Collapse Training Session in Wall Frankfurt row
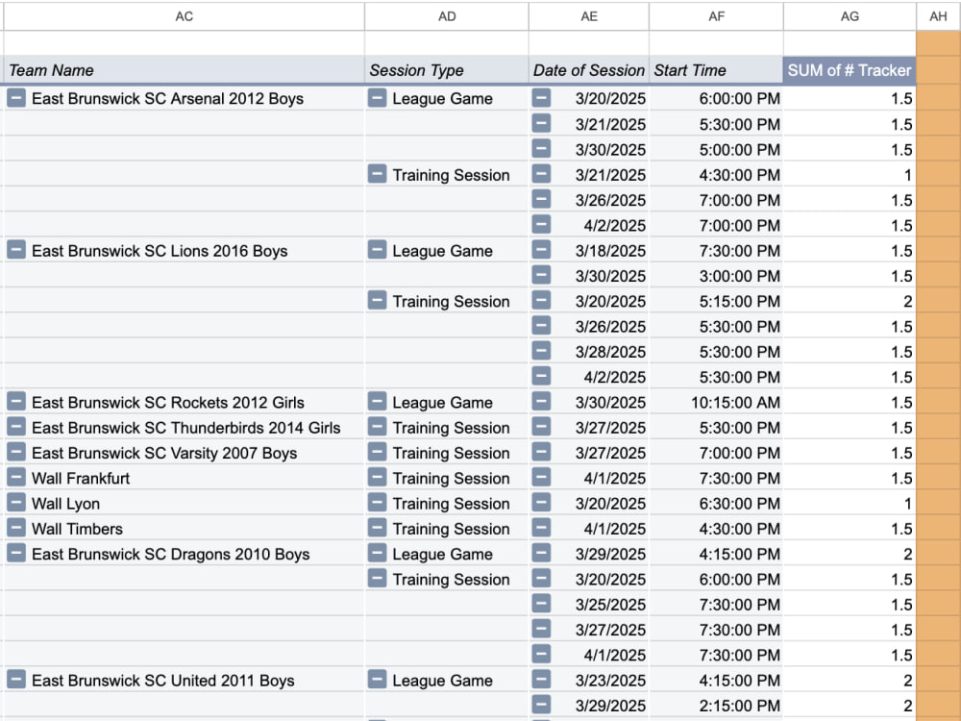Screen dimensions: 961x721 [378, 477]
